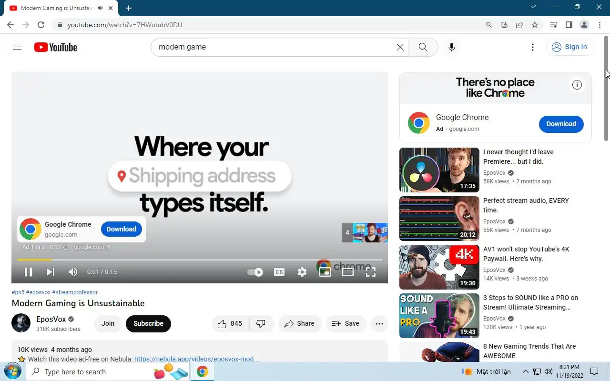Download Chrome from sidebar ad
The image size is (610, 381).
[561, 124]
